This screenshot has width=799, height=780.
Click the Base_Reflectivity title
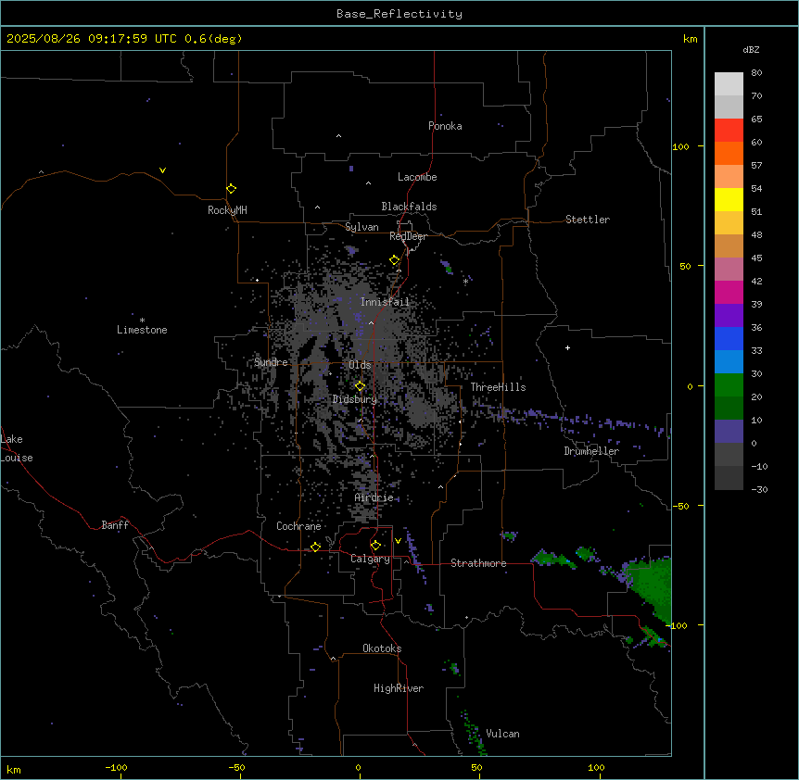click(x=399, y=14)
